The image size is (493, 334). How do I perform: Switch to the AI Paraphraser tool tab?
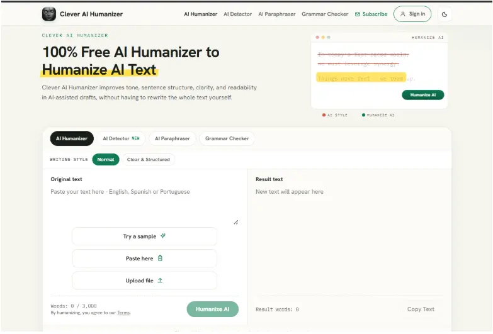[x=173, y=138]
